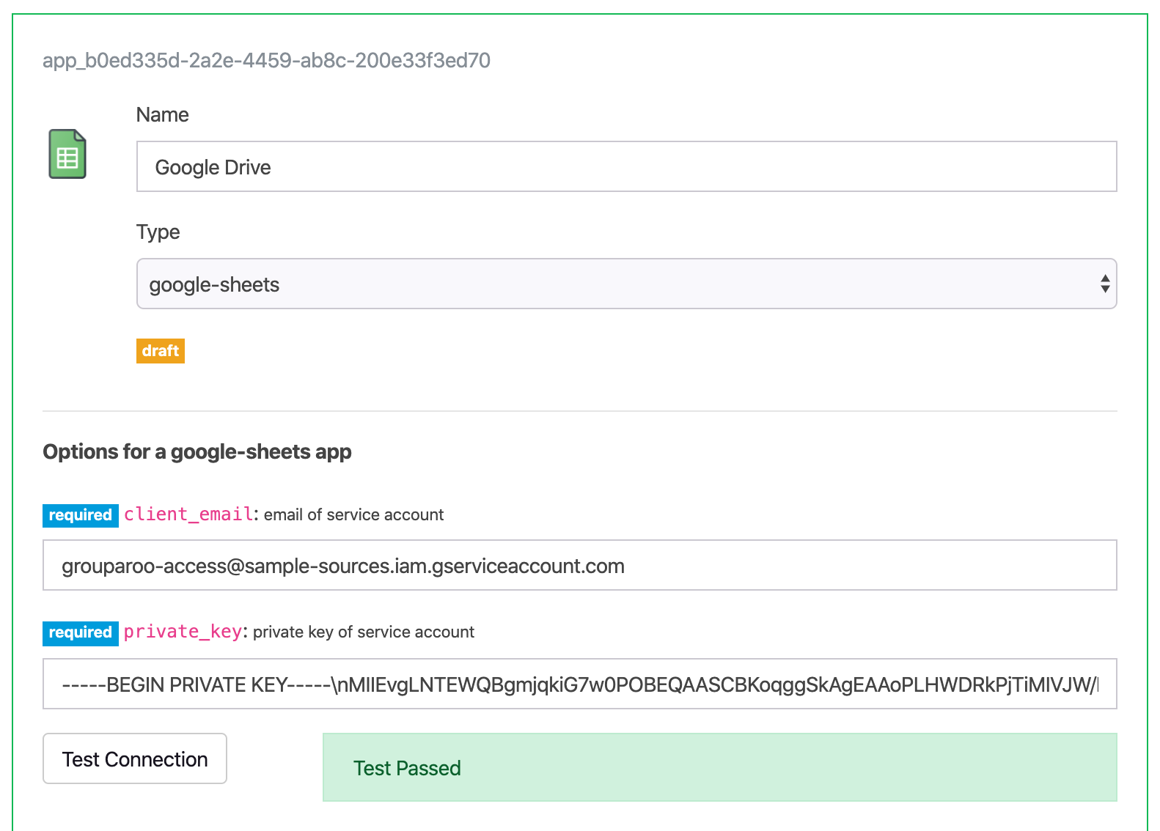This screenshot has height=831, width=1160.
Task: Click the Test Passed status banner
Action: pyautogui.click(x=719, y=767)
